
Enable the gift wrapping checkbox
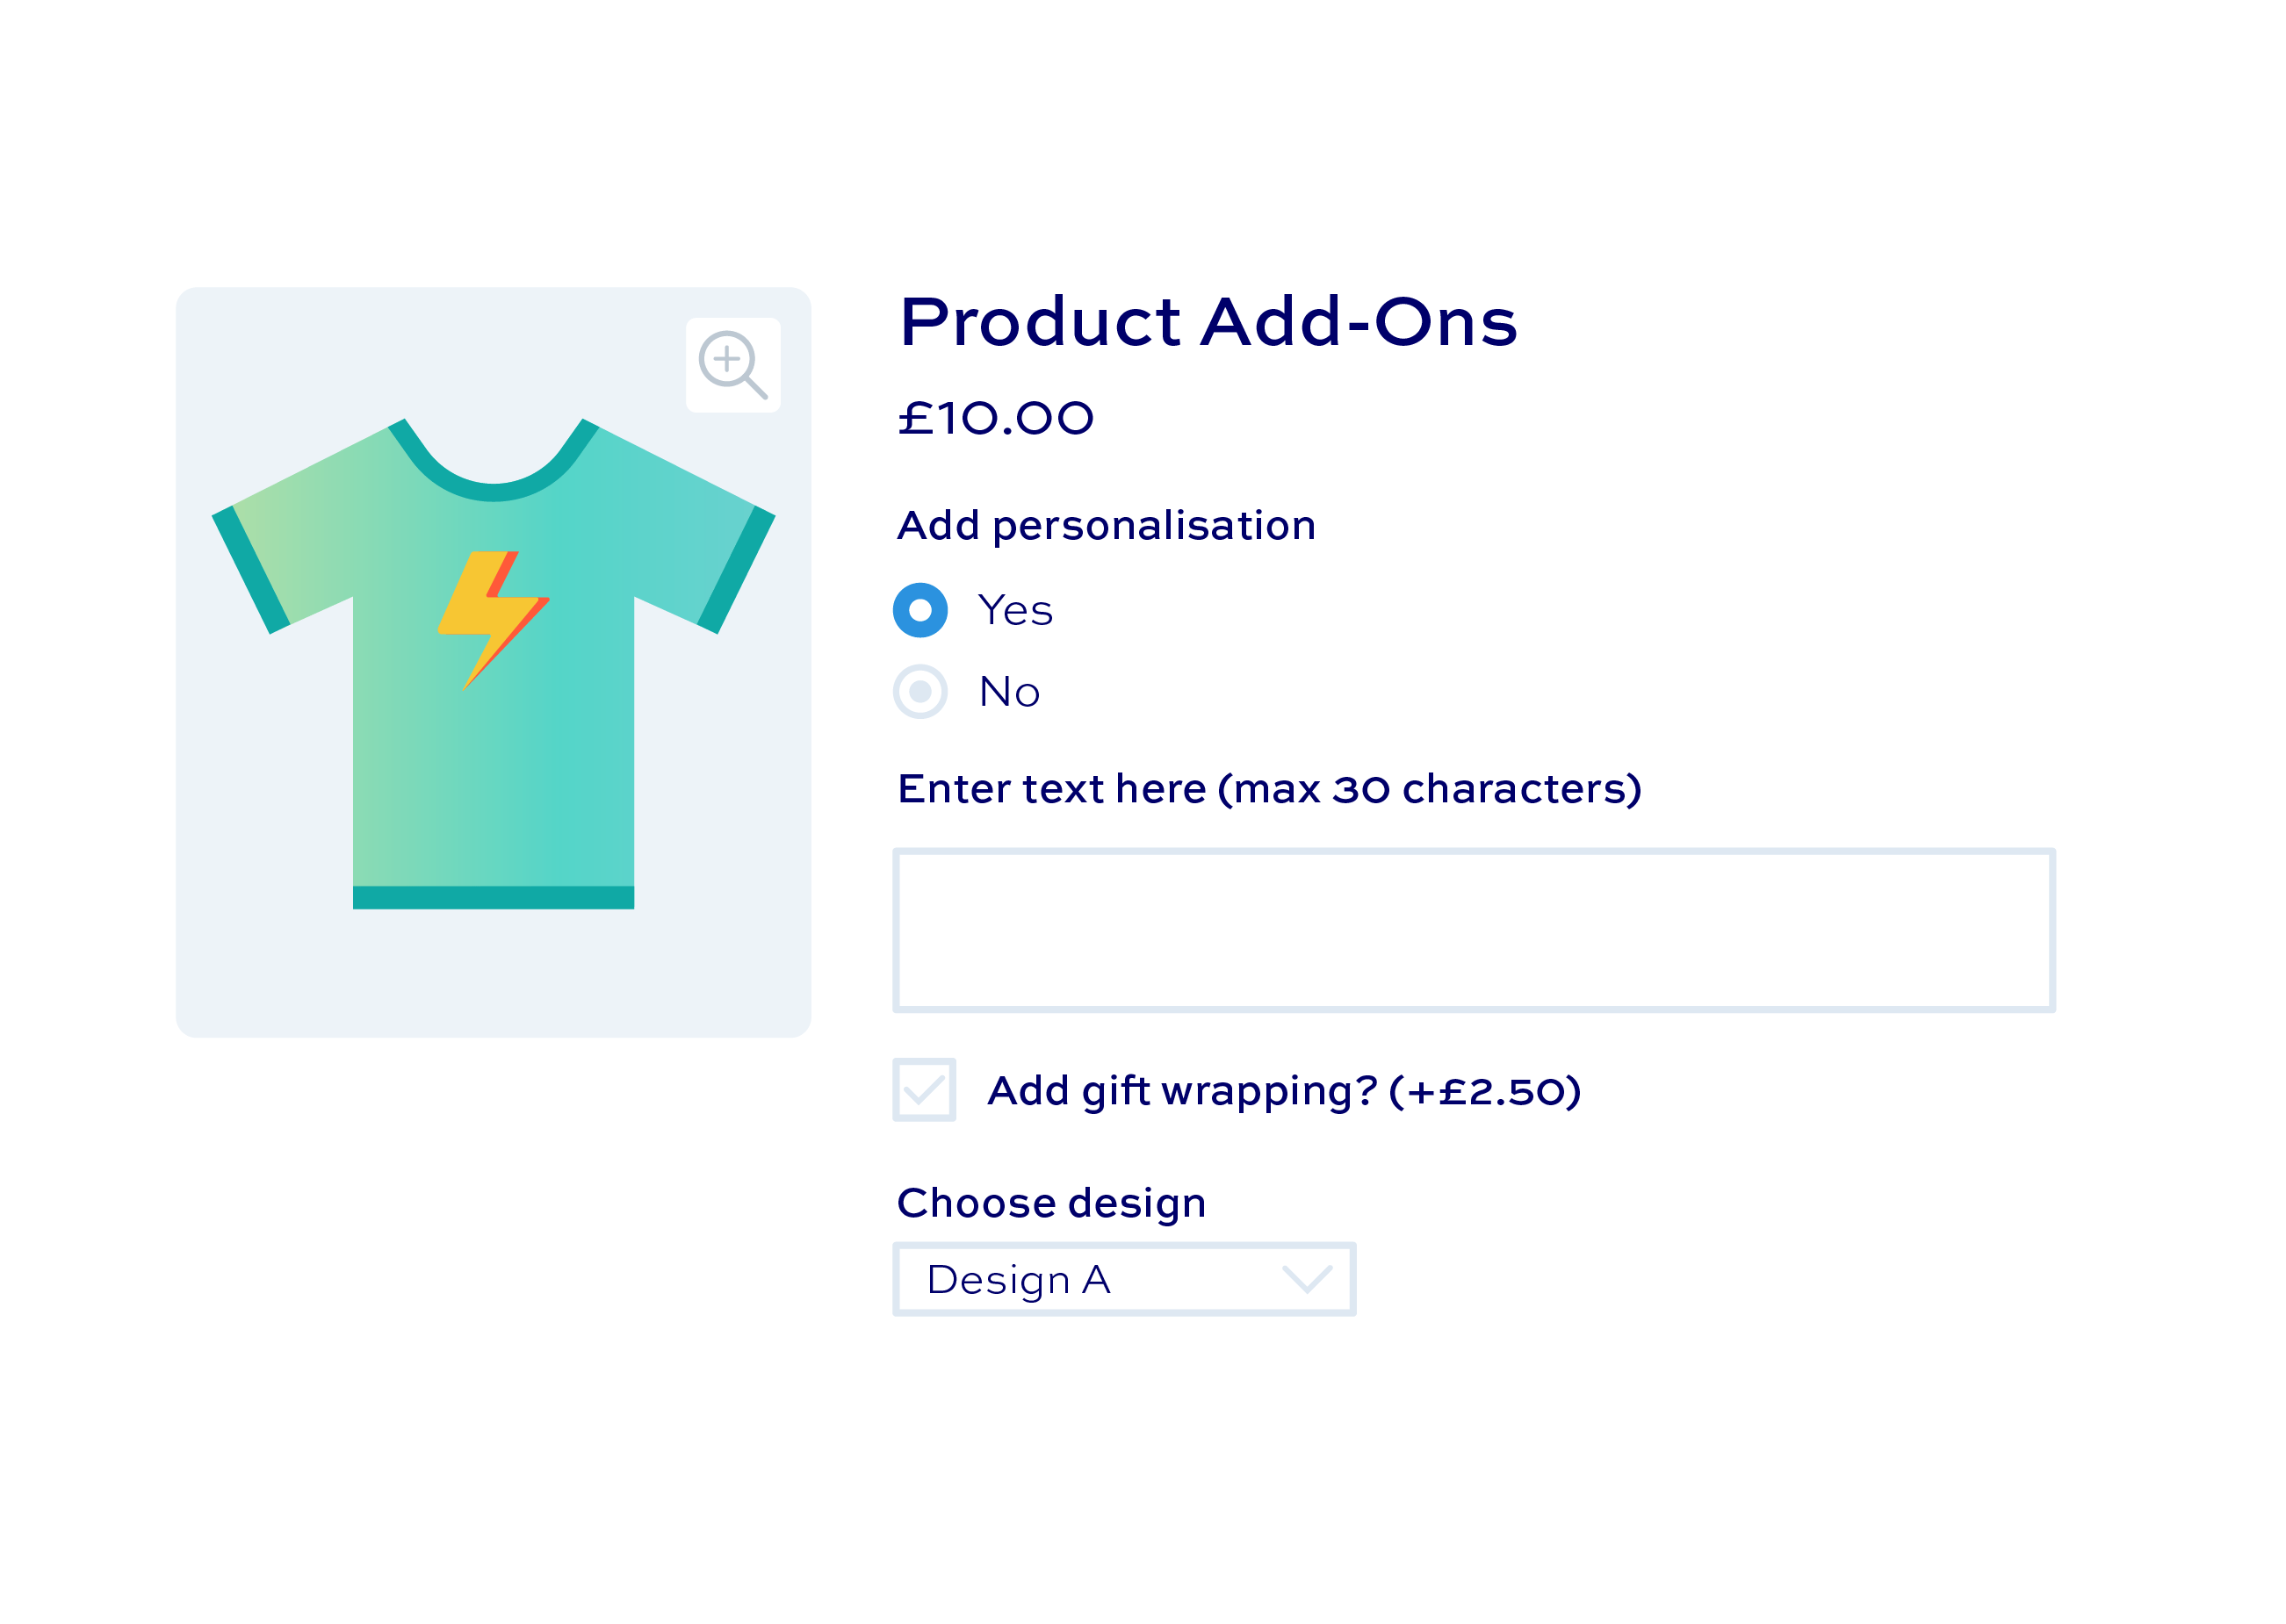point(923,1089)
